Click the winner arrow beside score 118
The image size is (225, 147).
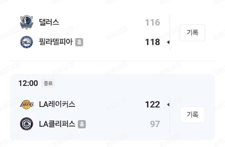coord(168,42)
